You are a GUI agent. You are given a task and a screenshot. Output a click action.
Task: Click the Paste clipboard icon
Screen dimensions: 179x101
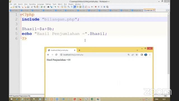[37, 7]
